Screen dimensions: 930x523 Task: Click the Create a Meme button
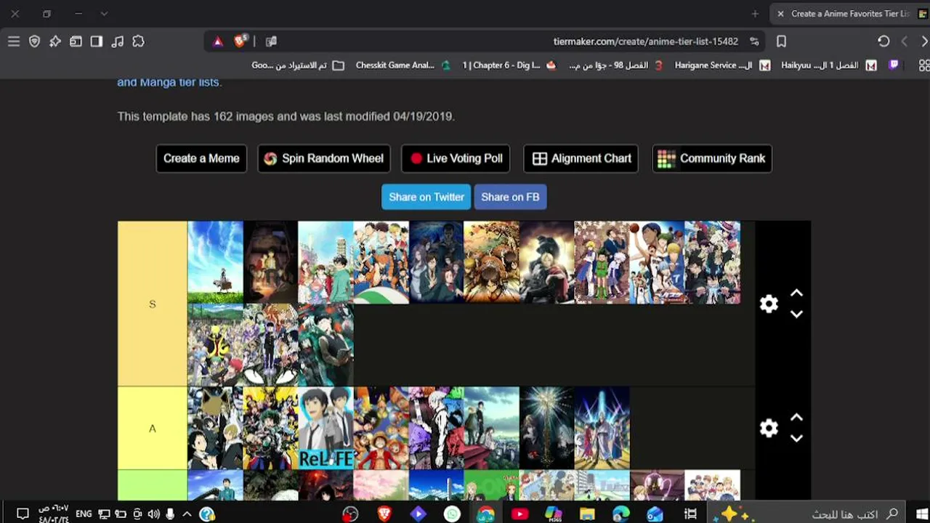click(x=201, y=158)
